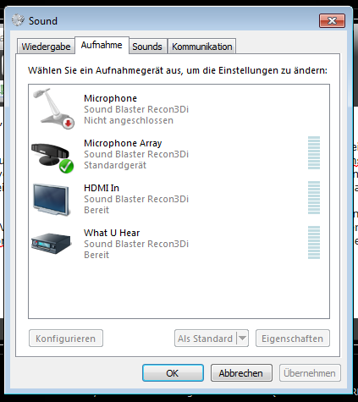Open the Sounds tab
This screenshot has width=358, height=402.
pyautogui.click(x=147, y=47)
